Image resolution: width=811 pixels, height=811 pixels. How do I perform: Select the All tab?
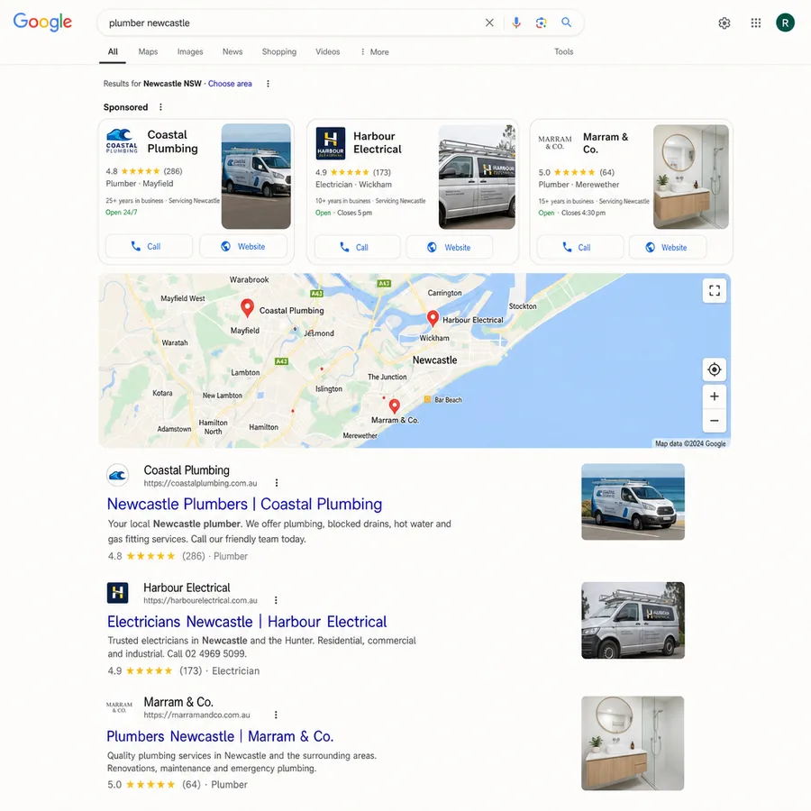pos(113,51)
